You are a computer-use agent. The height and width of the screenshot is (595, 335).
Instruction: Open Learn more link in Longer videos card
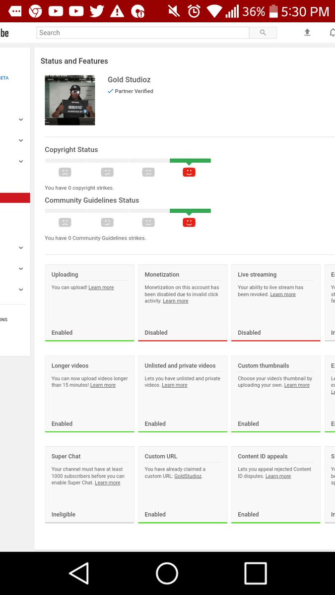103,385
